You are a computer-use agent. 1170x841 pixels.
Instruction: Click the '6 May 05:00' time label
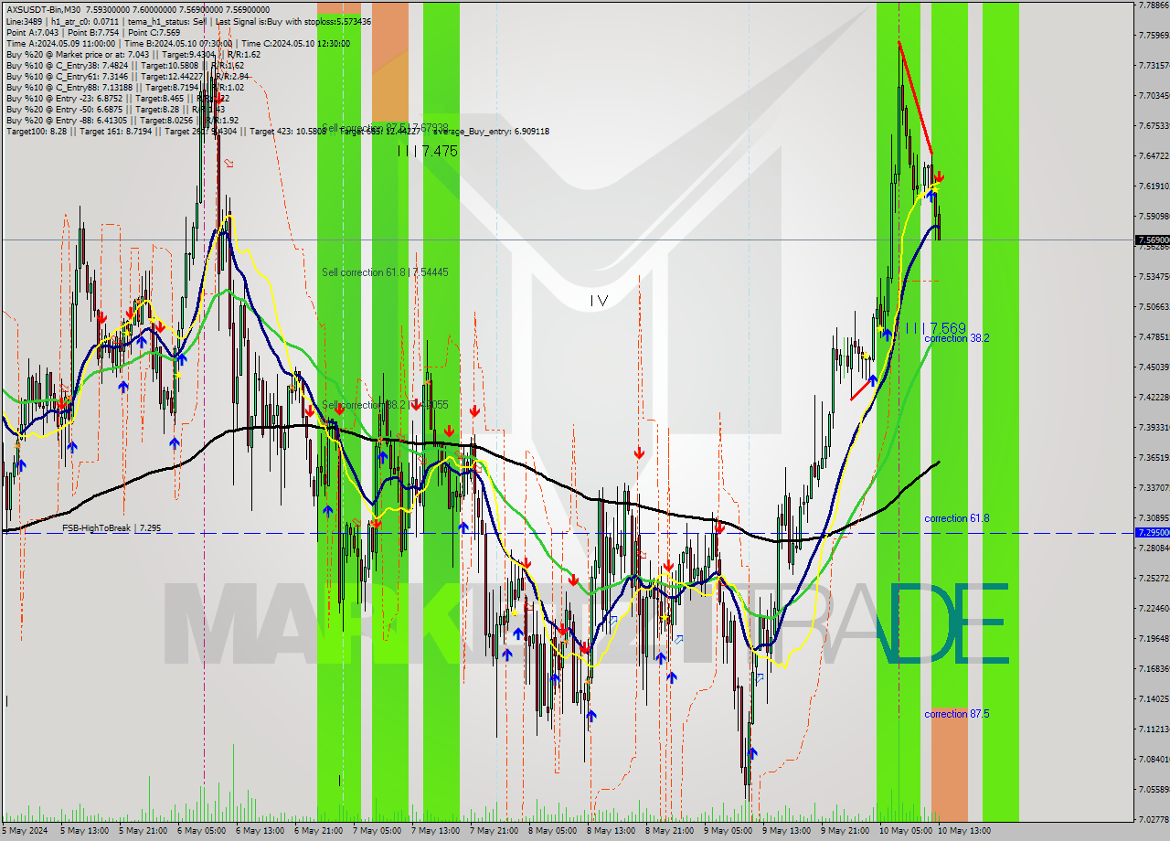pos(202,831)
